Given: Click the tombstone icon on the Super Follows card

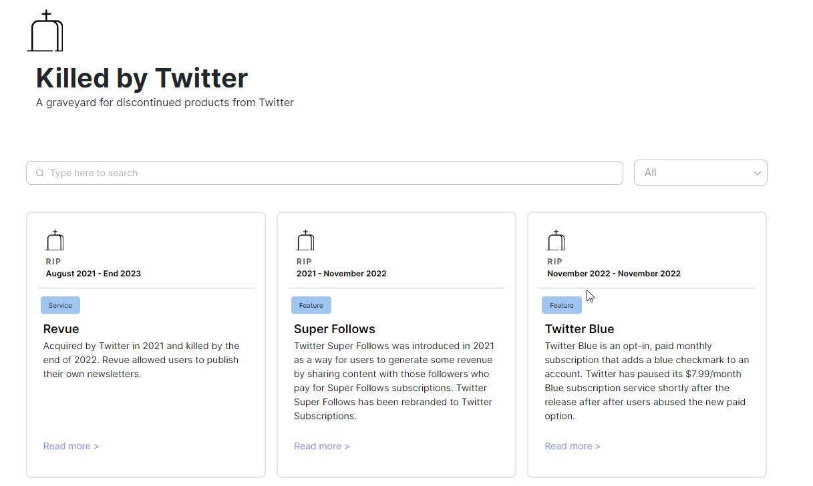Looking at the screenshot, I should point(305,240).
